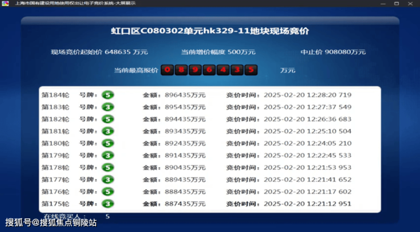420x232 pixels.
Task: Minimize the bidding system window
Action: point(383,3)
